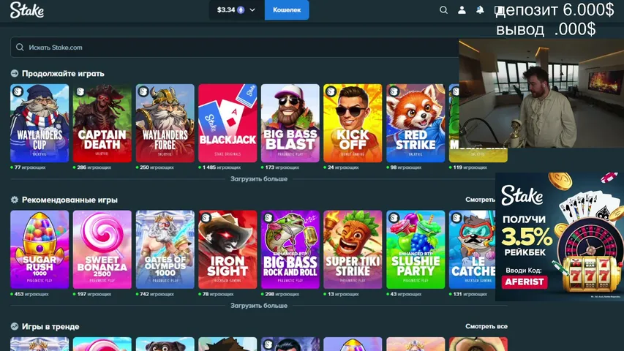Open the Big Bass Blast game
The width and height of the screenshot is (624, 351).
[x=290, y=123]
